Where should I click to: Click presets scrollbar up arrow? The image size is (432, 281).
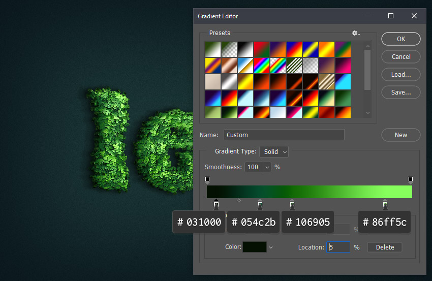[368, 46]
